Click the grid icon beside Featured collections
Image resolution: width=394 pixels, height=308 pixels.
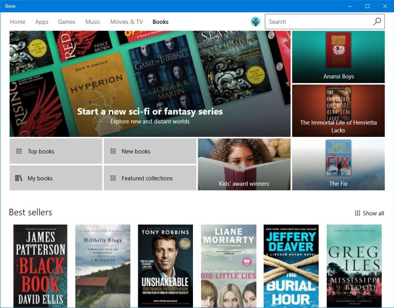(x=113, y=178)
